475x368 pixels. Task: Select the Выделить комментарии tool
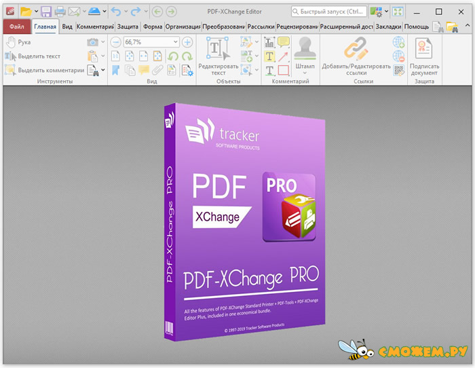(45, 70)
